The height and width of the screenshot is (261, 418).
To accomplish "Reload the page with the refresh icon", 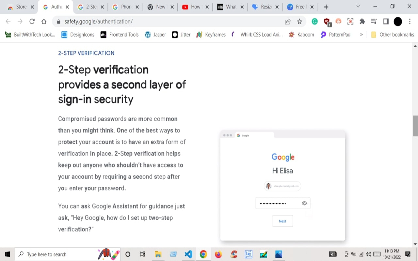I will [x=32, y=22].
